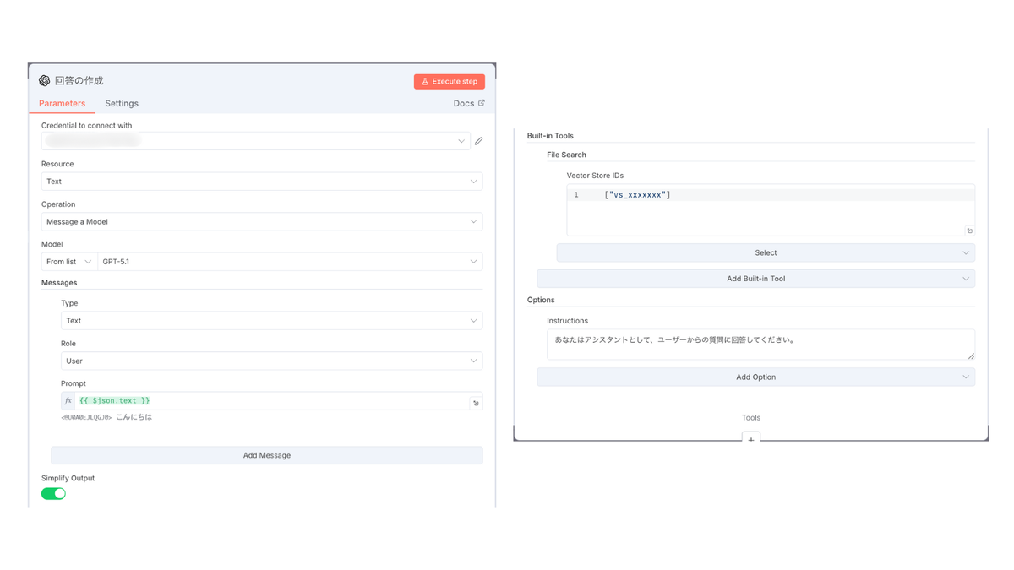
Task: Switch to the Settings tab
Action: 122,103
